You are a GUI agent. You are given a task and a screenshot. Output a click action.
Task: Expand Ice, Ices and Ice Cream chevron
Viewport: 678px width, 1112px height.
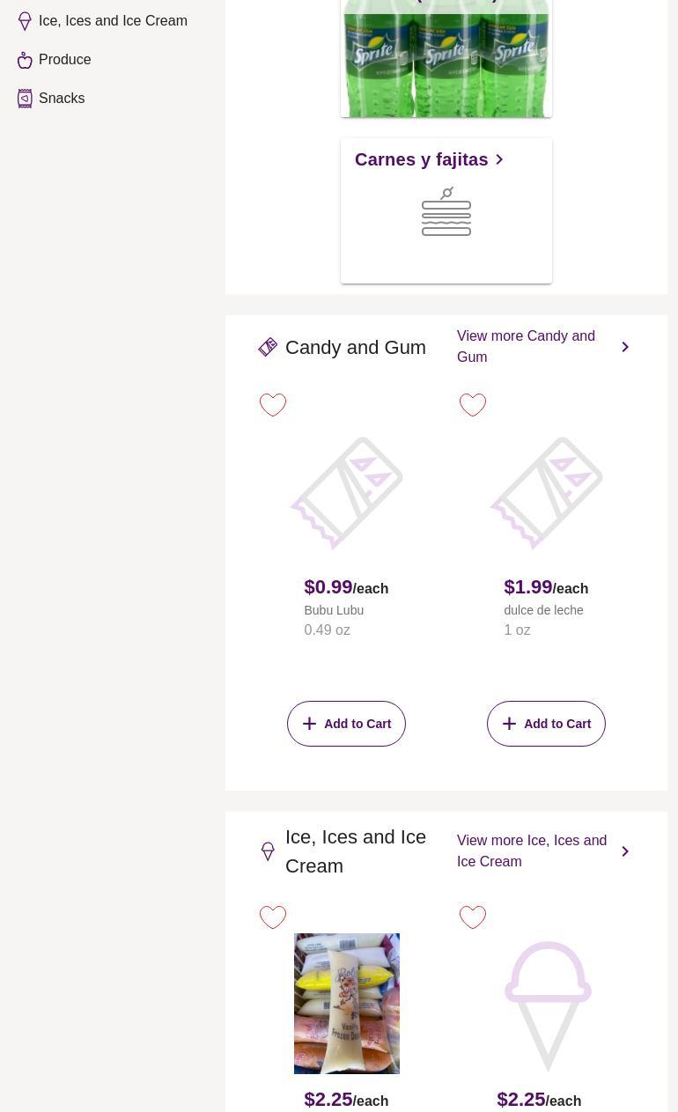pyautogui.click(x=625, y=851)
